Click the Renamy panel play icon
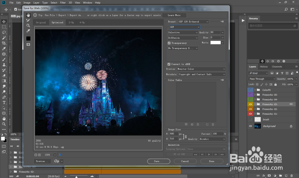The width and height of the screenshot is (299, 178). click(243, 21)
